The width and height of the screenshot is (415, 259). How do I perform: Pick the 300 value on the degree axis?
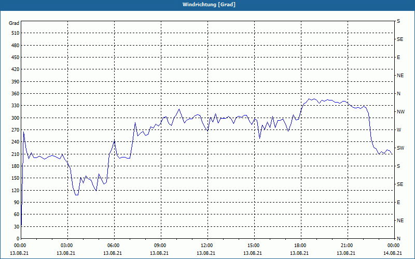click(x=16, y=118)
